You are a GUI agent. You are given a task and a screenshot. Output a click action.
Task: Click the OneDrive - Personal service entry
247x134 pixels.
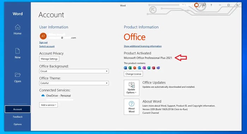click(56, 96)
